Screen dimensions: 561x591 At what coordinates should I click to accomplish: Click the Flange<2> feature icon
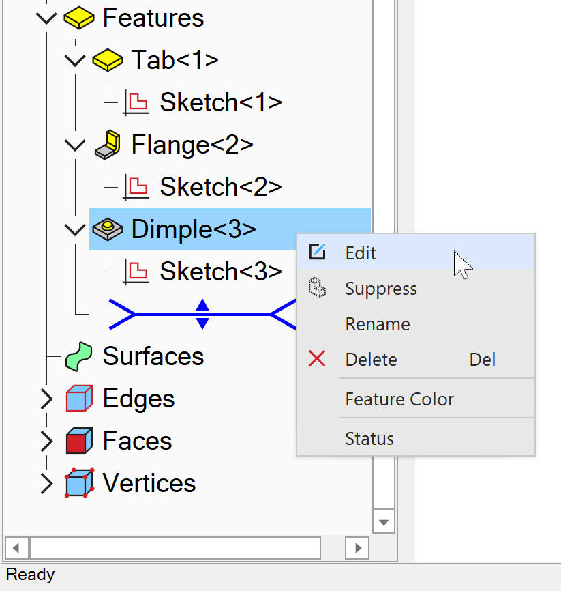107,145
